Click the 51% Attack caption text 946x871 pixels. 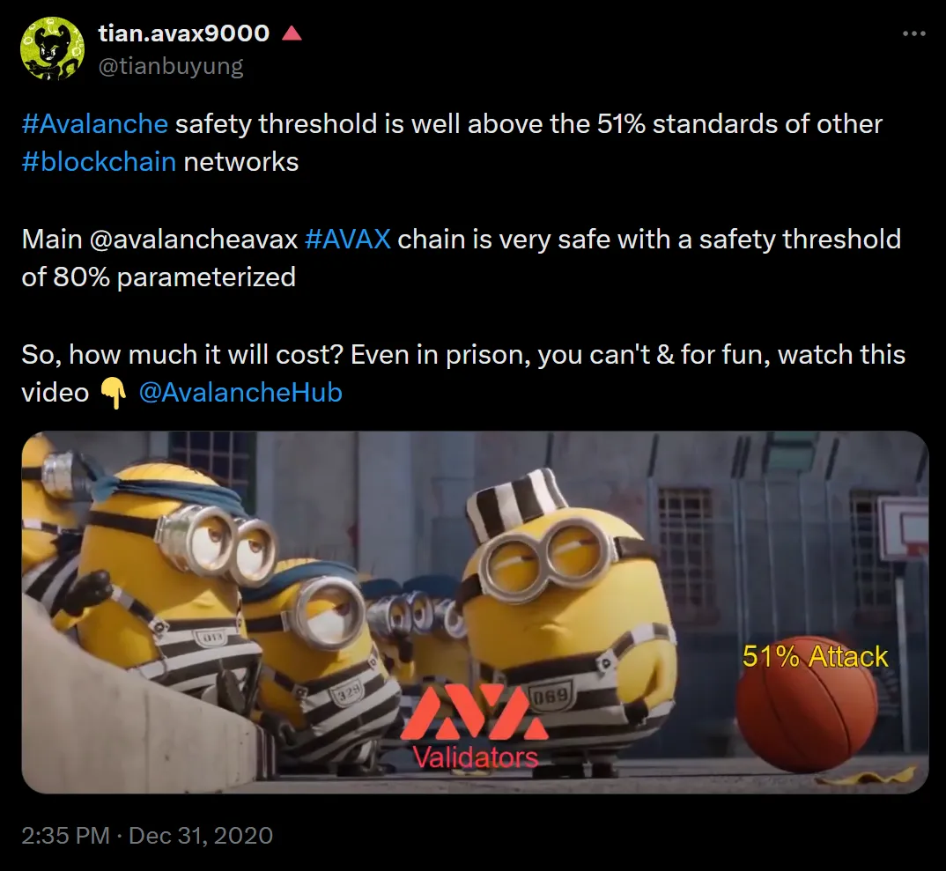point(815,656)
